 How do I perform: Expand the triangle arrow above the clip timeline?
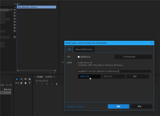coord(15,4)
